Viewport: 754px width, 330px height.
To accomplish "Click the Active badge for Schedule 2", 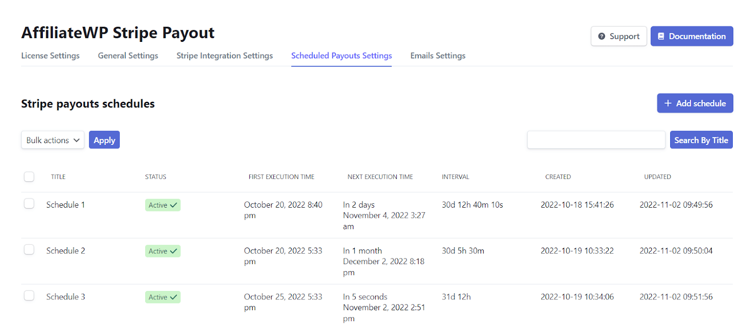I will (163, 251).
